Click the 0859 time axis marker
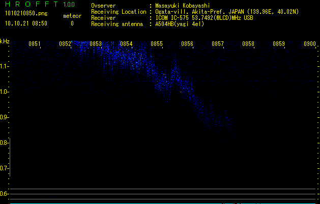The width and height of the screenshot is (320, 204). pos(279,44)
